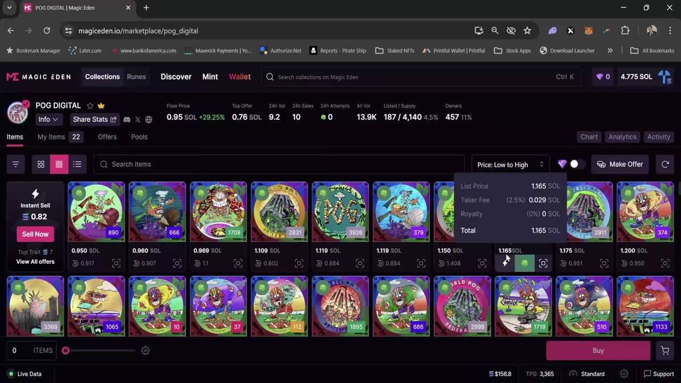The height and width of the screenshot is (383, 681).
Task: Open the Chrome tab search dropdown
Action: click(x=9, y=8)
